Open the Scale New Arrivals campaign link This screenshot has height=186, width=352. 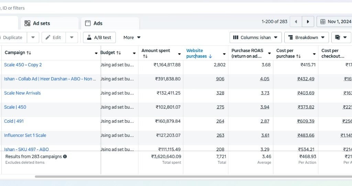[22, 93]
